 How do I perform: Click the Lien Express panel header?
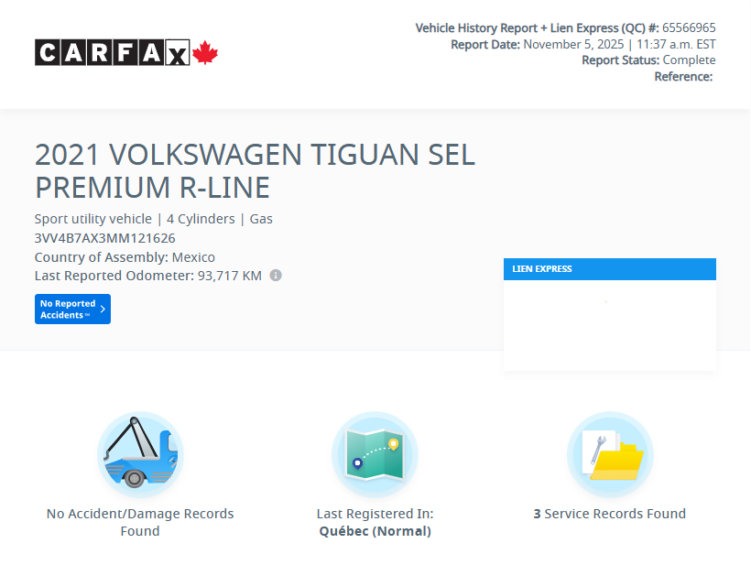coord(610,268)
